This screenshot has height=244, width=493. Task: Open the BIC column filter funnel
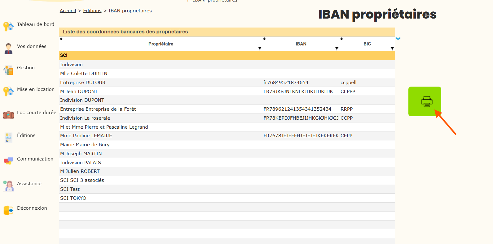coord(392,49)
